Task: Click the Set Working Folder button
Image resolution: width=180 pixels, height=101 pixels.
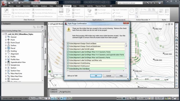Action: pos(21,17)
